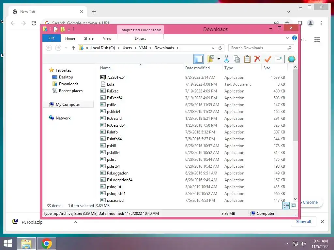Viewport: 334px width, 250px height.
Task: Click the Copy documents icon
Action: click(x=237, y=59)
